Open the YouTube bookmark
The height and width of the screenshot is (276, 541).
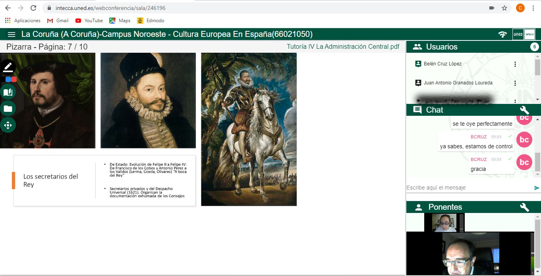coord(89,21)
